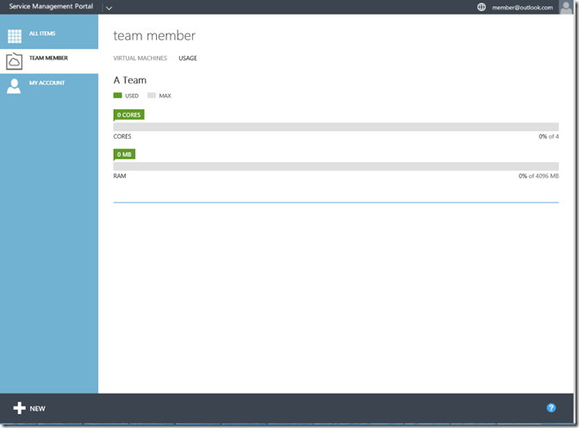Click the green 0 MB badge
579x428 pixels.
(x=124, y=154)
